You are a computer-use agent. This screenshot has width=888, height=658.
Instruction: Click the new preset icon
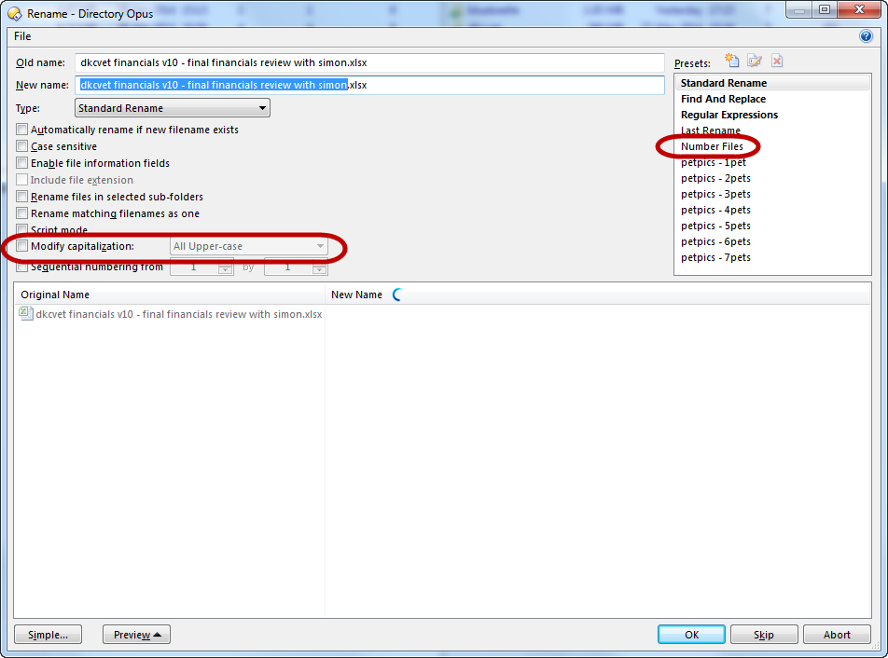[x=732, y=62]
